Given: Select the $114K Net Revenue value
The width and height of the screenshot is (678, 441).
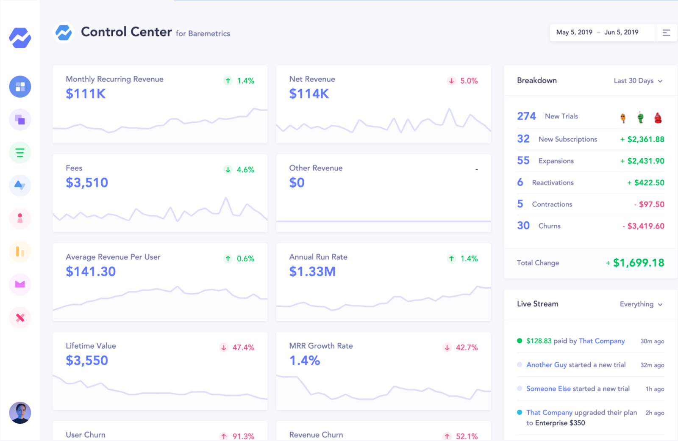Looking at the screenshot, I should (309, 94).
